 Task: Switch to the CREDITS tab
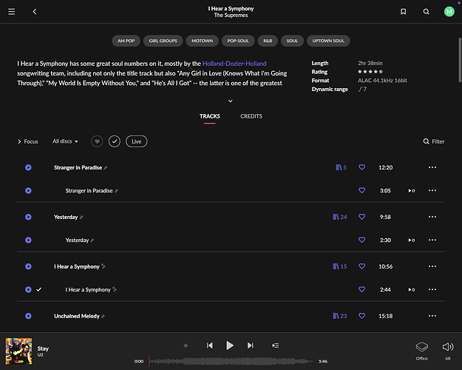251,116
